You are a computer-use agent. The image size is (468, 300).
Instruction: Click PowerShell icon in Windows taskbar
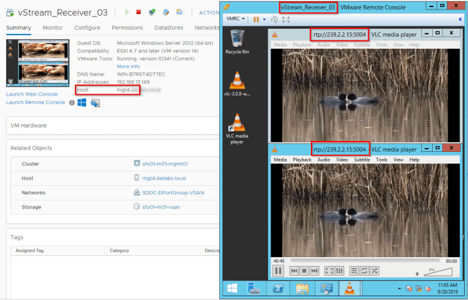click(x=278, y=288)
